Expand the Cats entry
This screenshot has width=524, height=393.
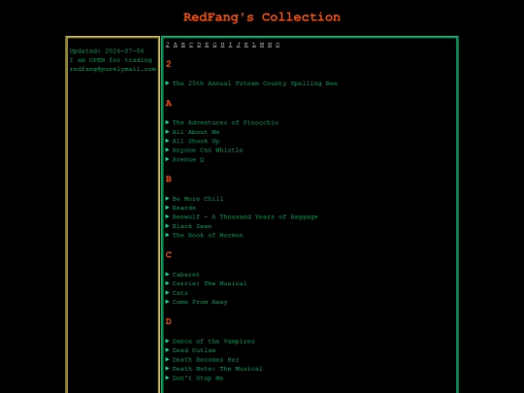pyautogui.click(x=177, y=293)
